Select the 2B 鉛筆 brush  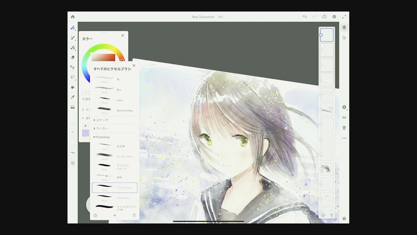coord(115,146)
